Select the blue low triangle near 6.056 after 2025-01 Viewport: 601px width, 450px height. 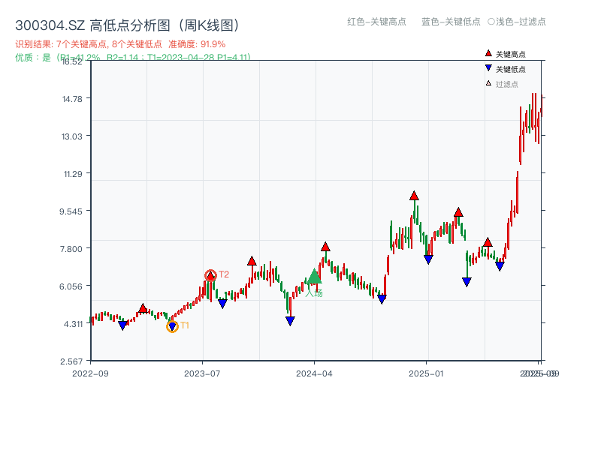coord(467,282)
